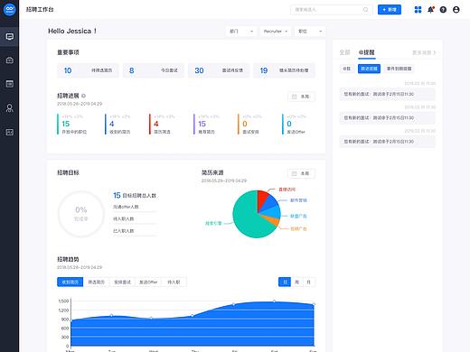Click the orange stat 0 in recruiting progress
Screen dimensions: 470x352
click(251, 124)
